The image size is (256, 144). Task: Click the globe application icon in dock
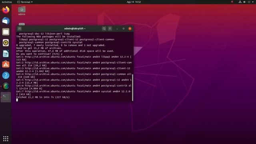[6, 86]
